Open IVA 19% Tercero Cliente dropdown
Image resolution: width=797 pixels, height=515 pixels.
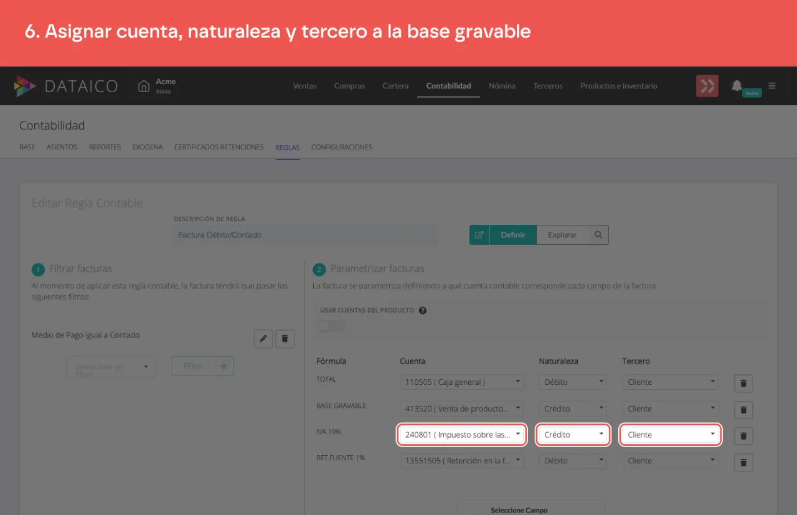pos(671,435)
